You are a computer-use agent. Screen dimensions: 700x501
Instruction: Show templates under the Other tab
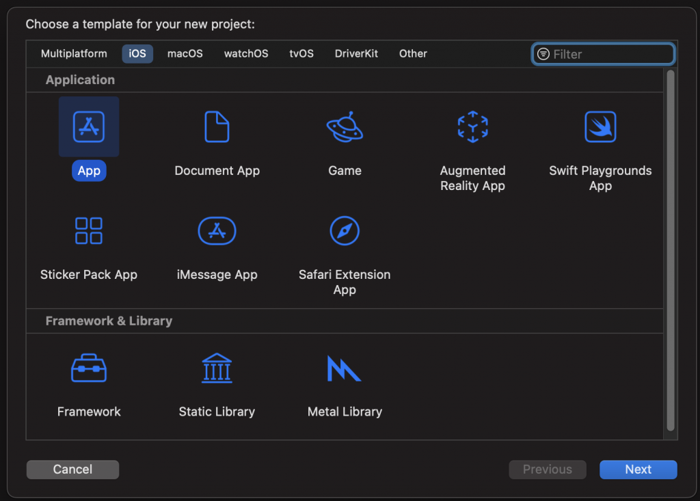pos(413,54)
